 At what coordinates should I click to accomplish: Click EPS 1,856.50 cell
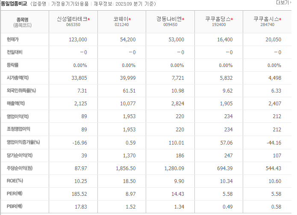(126, 169)
